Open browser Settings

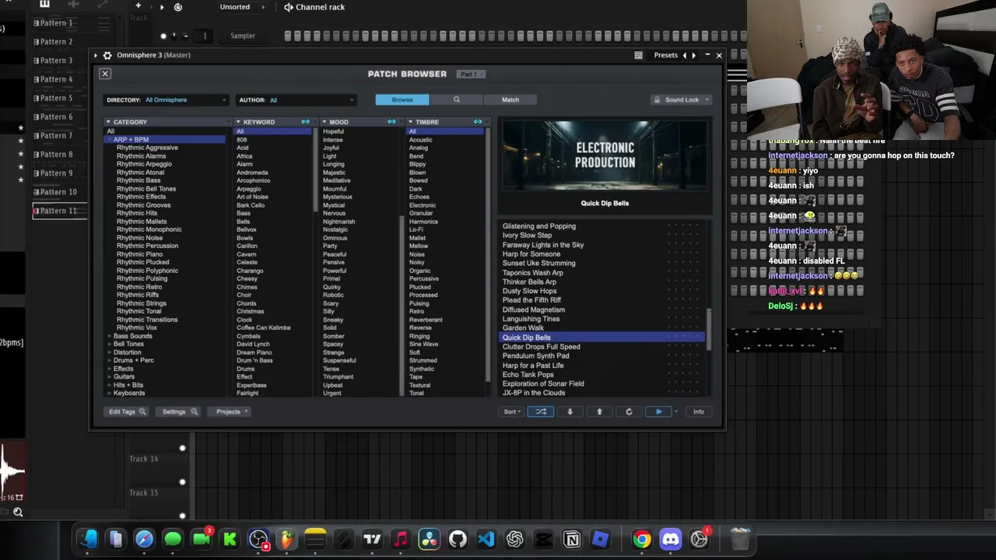tap(179, 411)
